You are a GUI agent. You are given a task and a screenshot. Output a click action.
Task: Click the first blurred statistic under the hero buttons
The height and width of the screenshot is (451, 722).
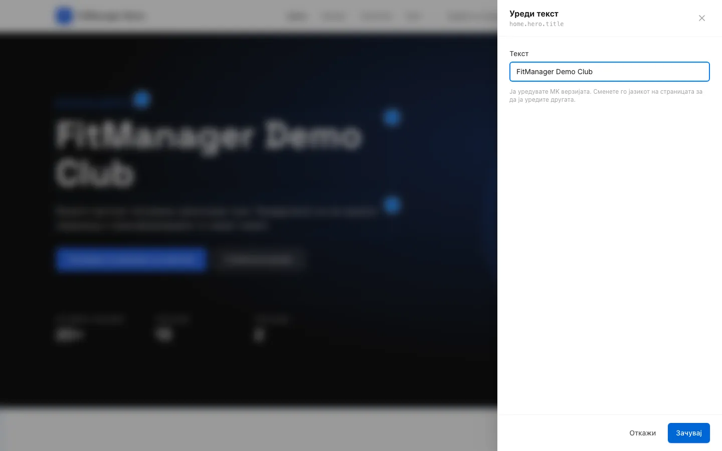coord(89,328)
